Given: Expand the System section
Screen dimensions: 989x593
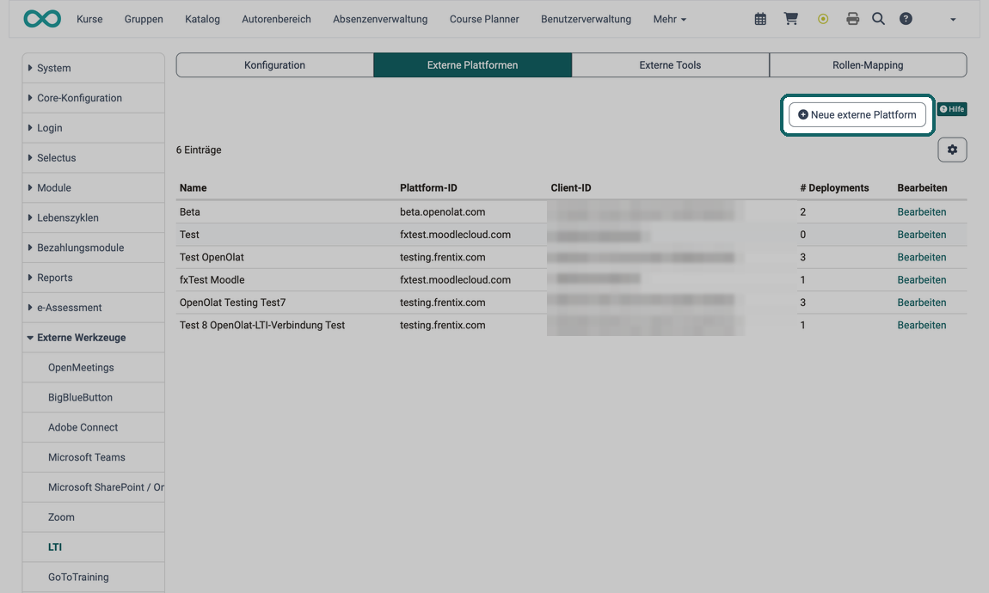Looking at the screenshot, I should [x=94, y=68].
